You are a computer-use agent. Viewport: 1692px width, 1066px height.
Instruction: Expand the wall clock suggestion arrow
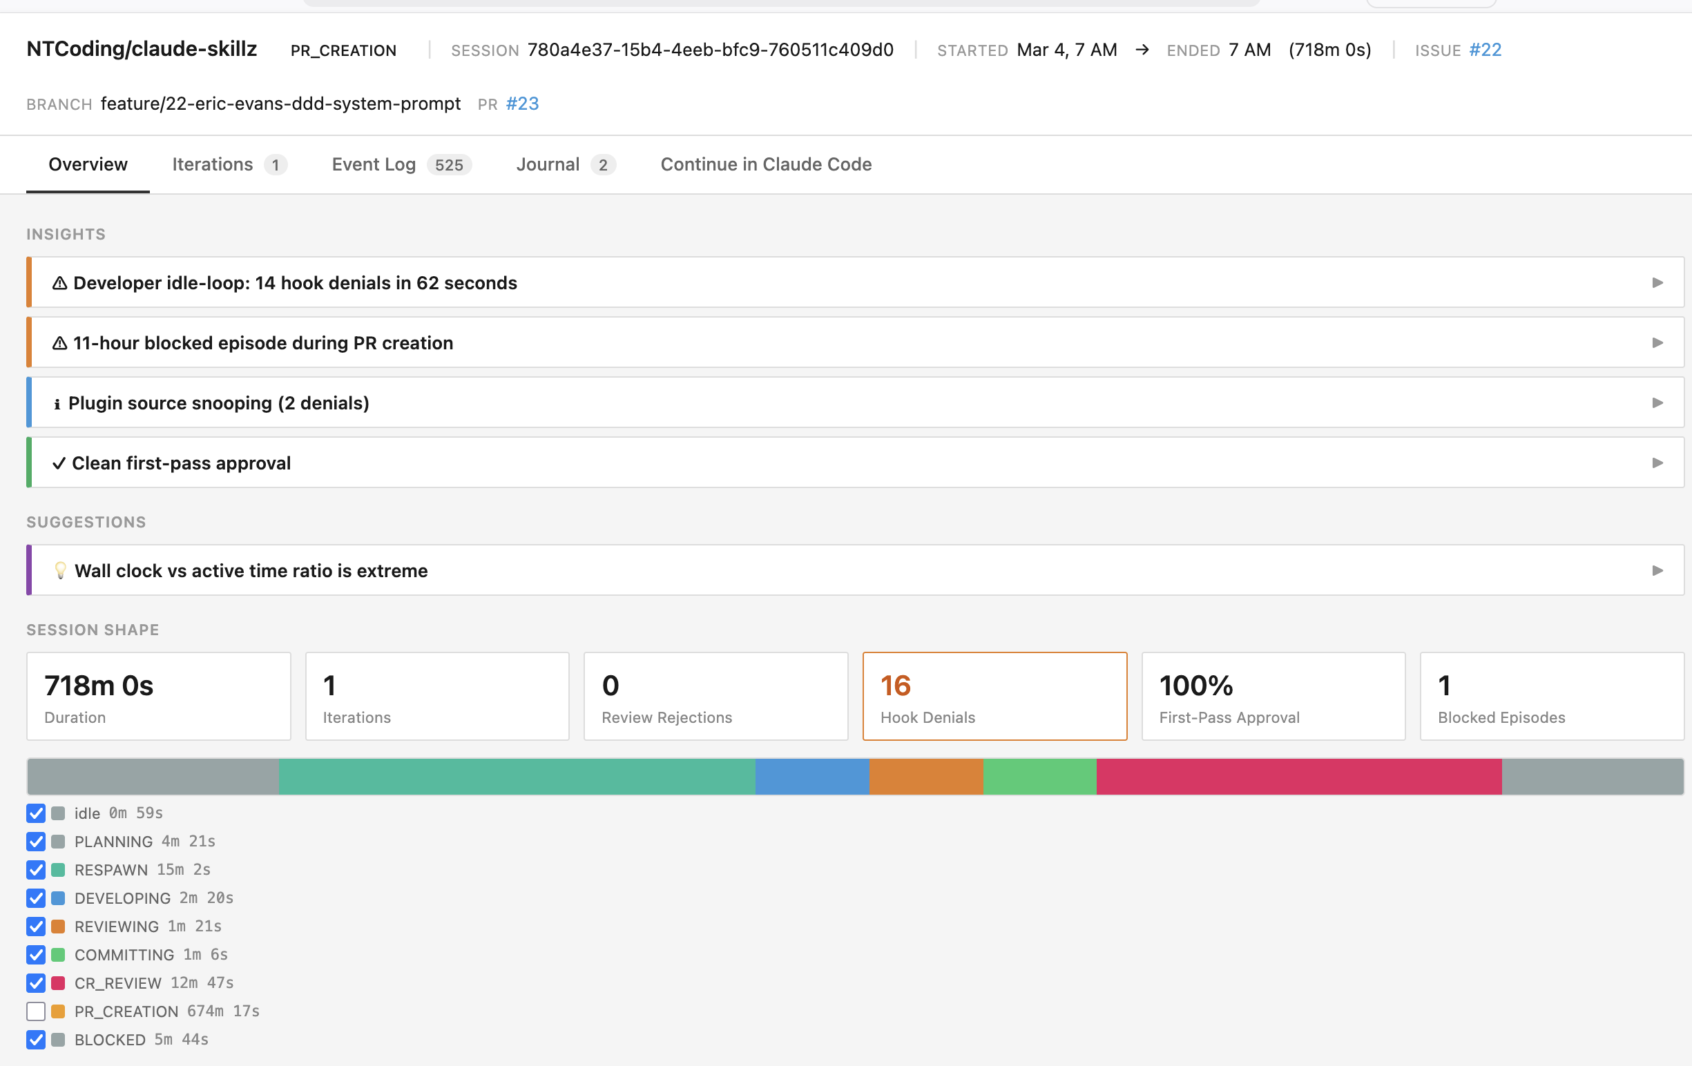pyautogui.click(x=1658, y=570)
